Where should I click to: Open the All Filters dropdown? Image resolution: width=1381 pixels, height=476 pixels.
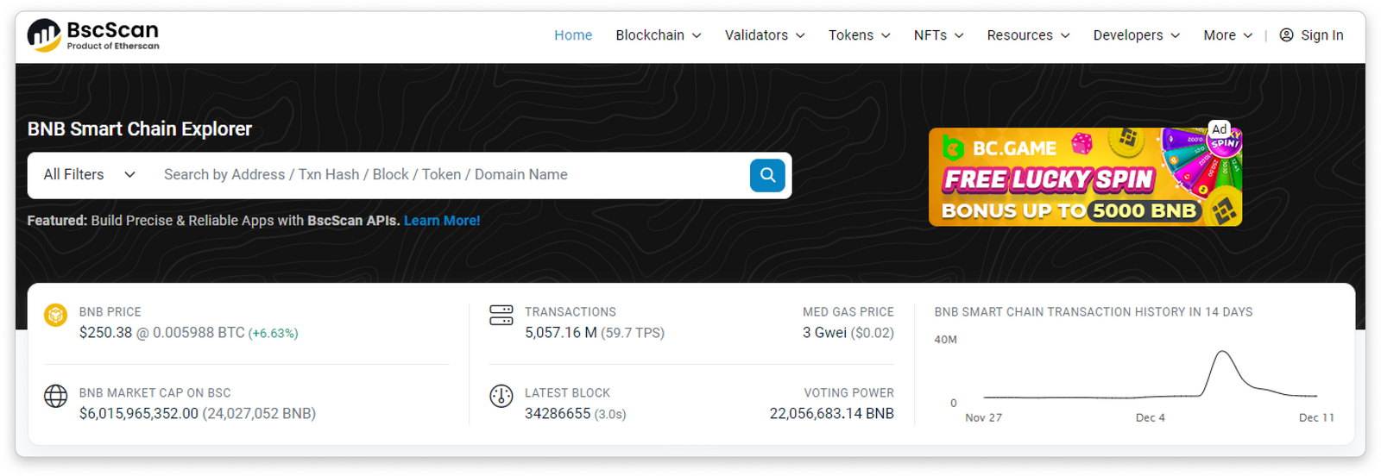pyautogui.click(x=90, y=175)
